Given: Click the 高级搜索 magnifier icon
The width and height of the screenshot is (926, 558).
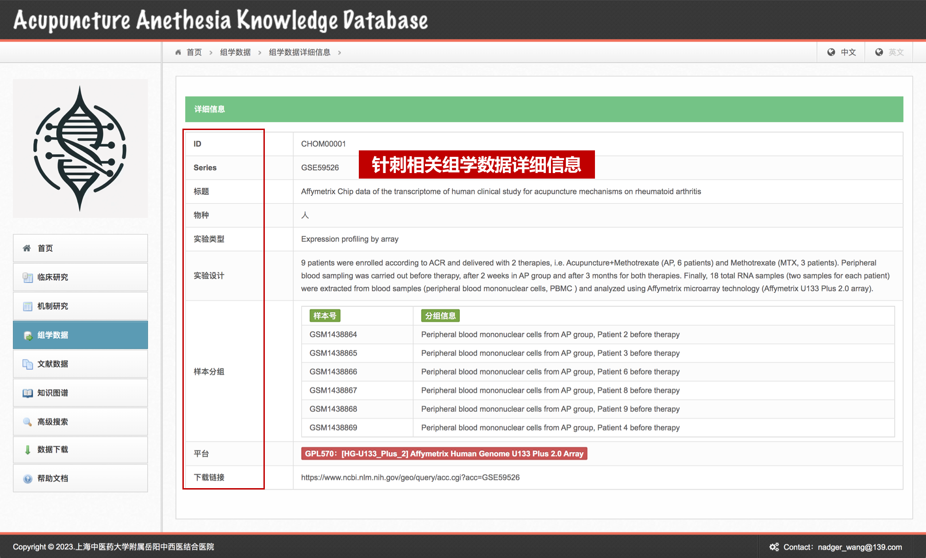Looking at the screenshot, I should (27, 422).
